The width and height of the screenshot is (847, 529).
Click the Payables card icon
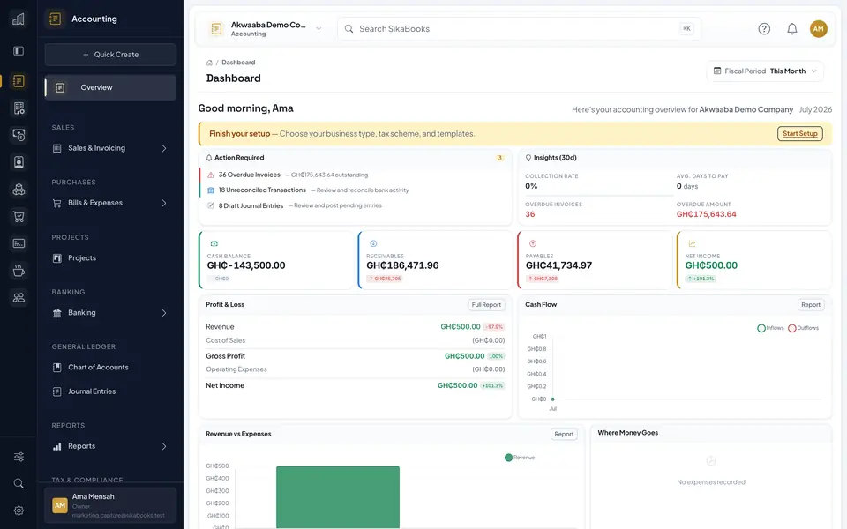click(x=533, y=243)
